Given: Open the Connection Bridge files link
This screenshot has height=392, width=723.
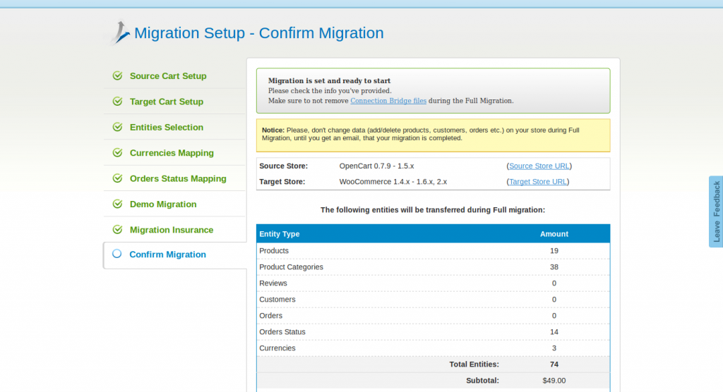Looking at the screenshot, I should [x=388, y=101].
